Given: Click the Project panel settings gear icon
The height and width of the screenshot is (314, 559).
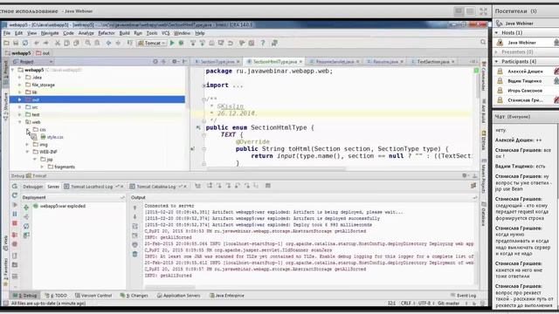Looking at the screenshot, I should click(175, 62).
